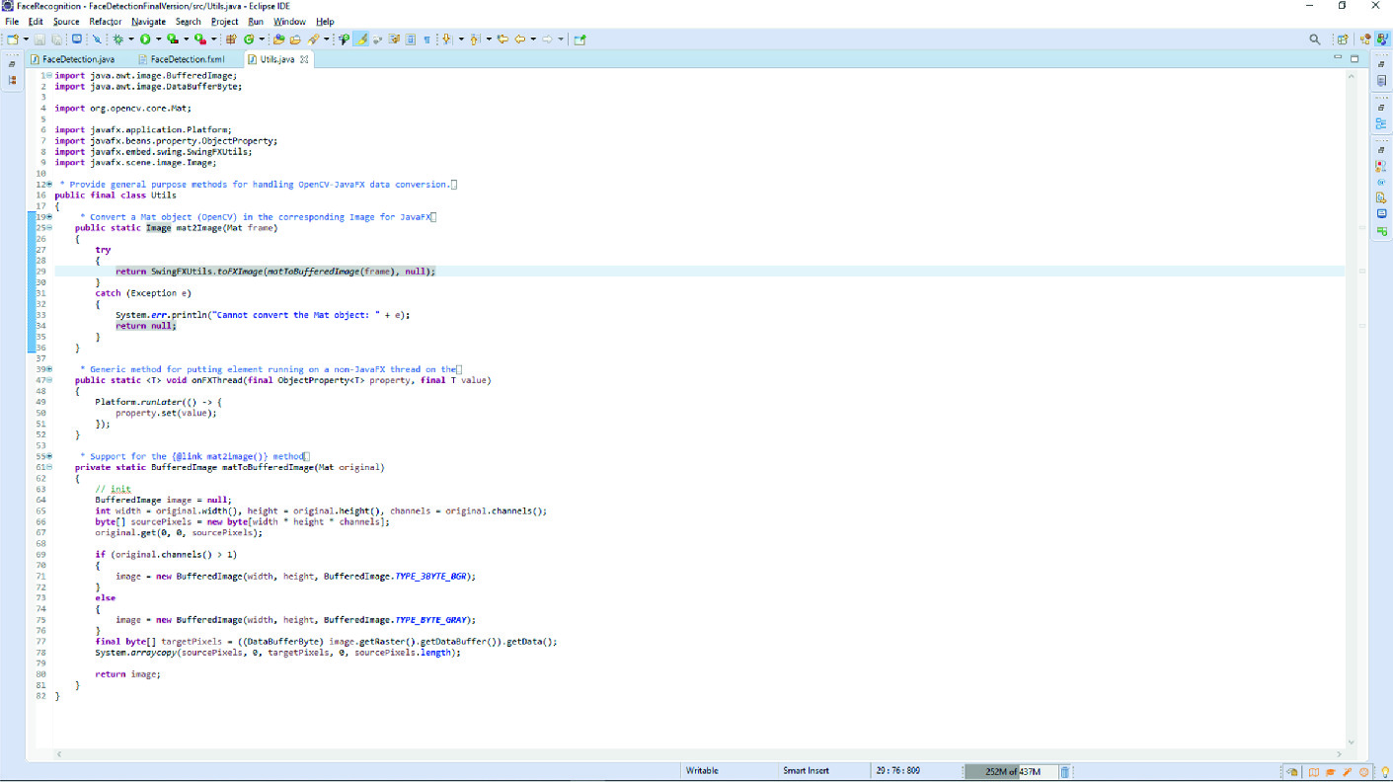1393x782 pixels.
Task: Open the Source menu
Action: click(66, 21)
